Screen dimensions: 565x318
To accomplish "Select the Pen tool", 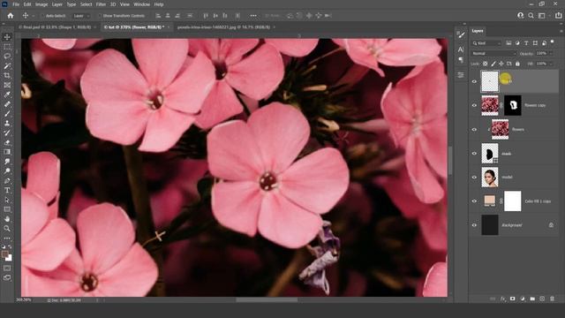I will pyautogui.click(x=7, y=180).
